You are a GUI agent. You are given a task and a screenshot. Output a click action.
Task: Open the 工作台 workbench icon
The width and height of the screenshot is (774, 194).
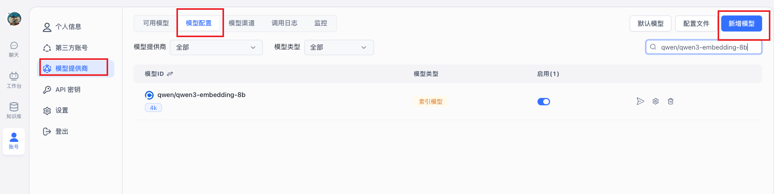(x=14, y=79)
